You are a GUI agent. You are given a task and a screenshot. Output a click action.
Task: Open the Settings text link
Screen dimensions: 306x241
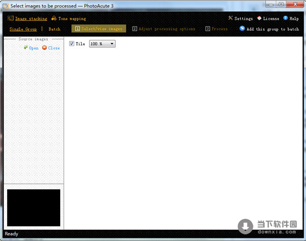click(x=243, y=18)
